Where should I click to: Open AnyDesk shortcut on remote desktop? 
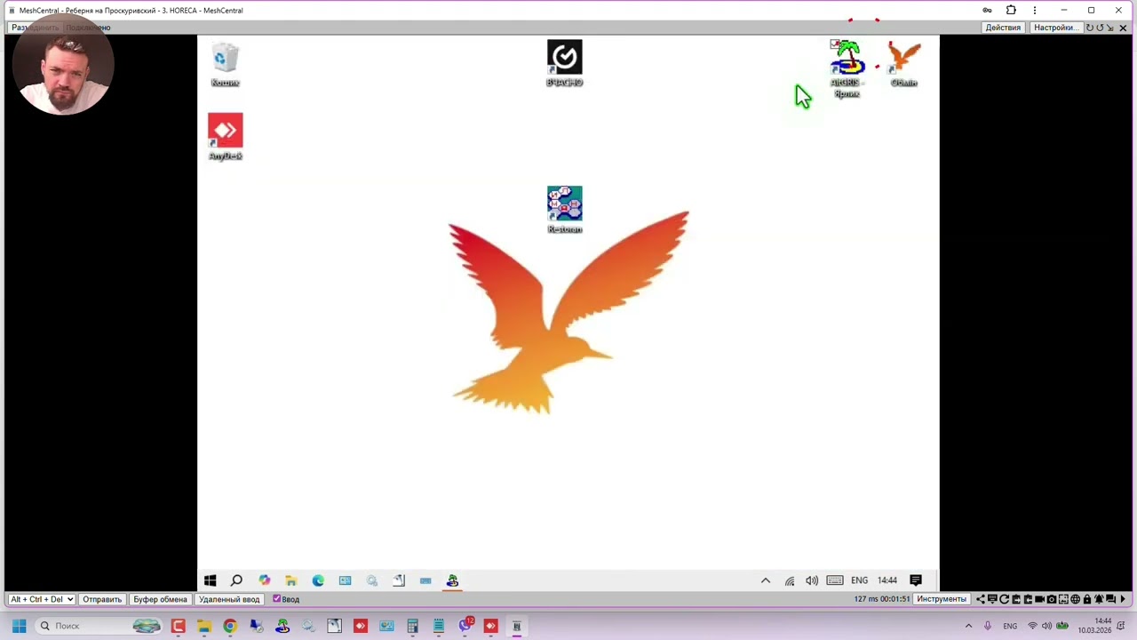click(x=226, y=137)
